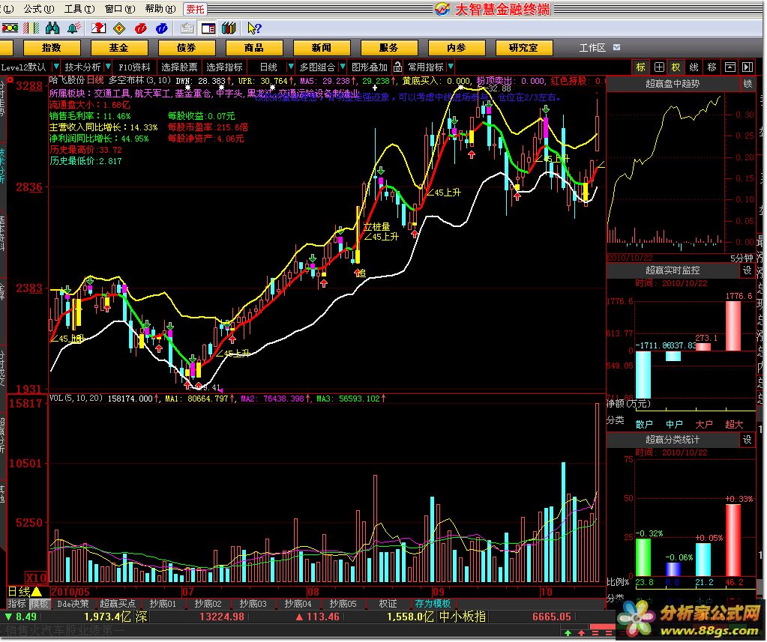Toggle the 标 indicator button
Image resolution: width=767 pixels, height=642 pixels.
[641, 67]
